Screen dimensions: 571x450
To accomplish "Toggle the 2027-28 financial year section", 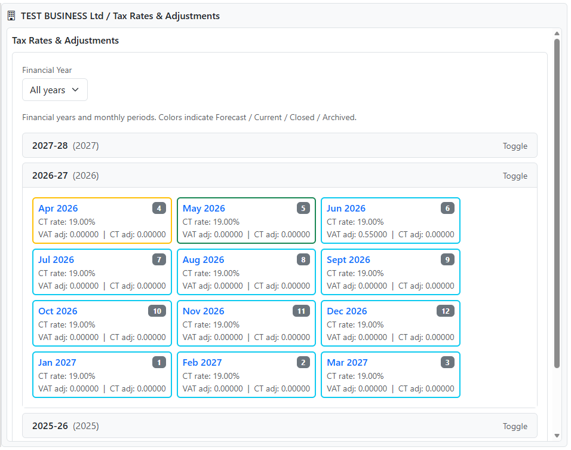I will [514, 146].
